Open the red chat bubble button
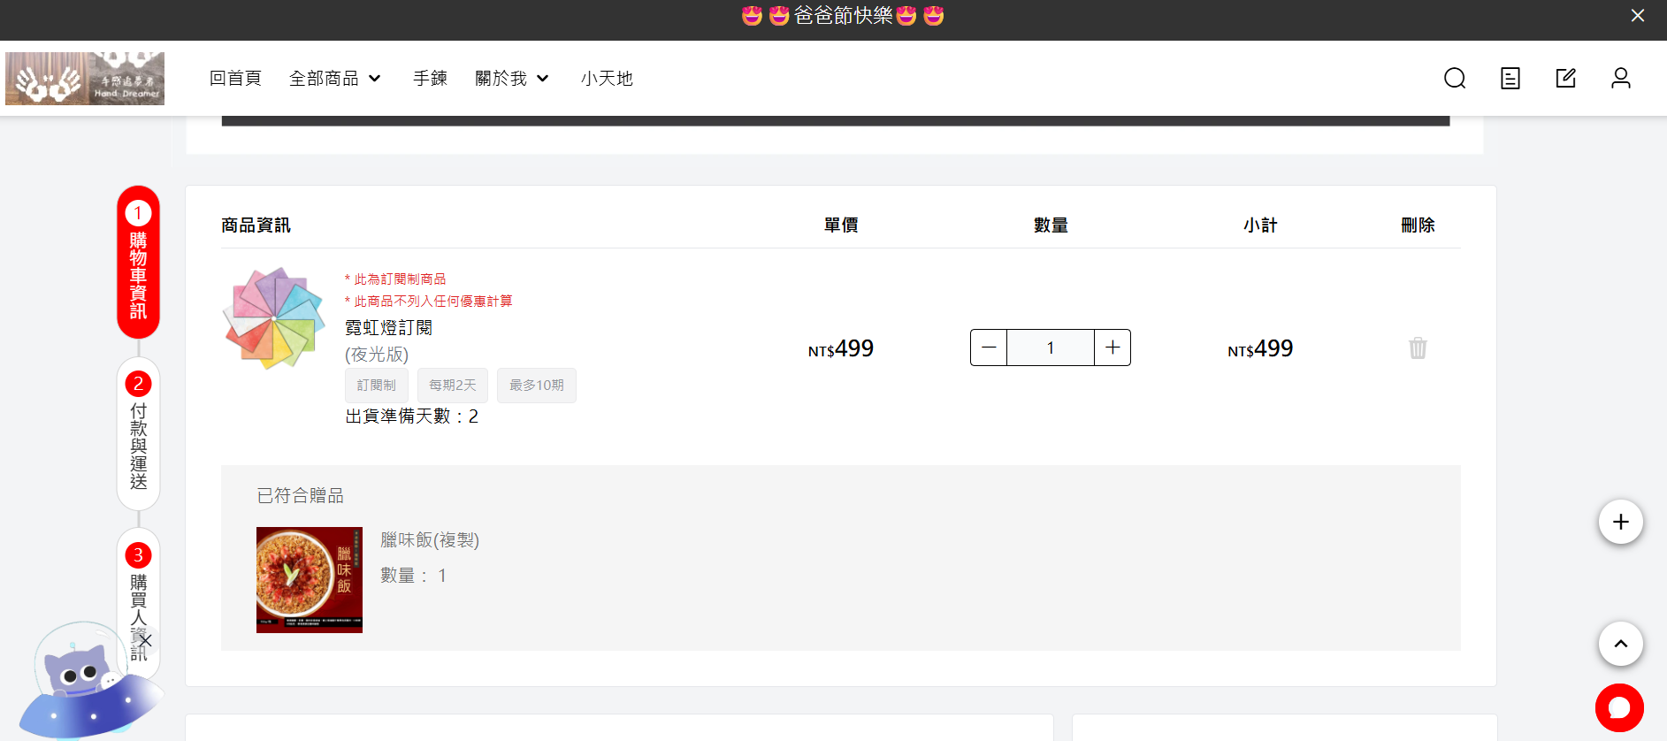The image size is (1667, 741). point(1619,707)
